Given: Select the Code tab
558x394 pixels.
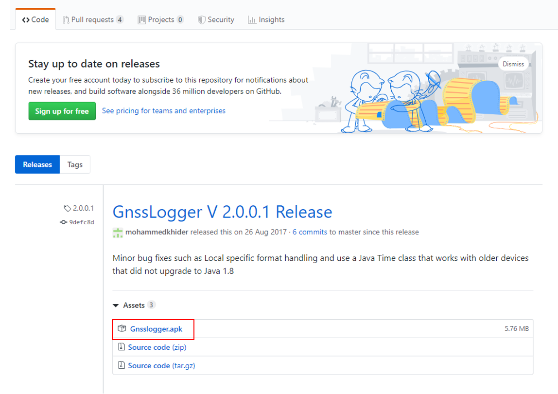Looking at the screenshot, I should coord(35,20).
